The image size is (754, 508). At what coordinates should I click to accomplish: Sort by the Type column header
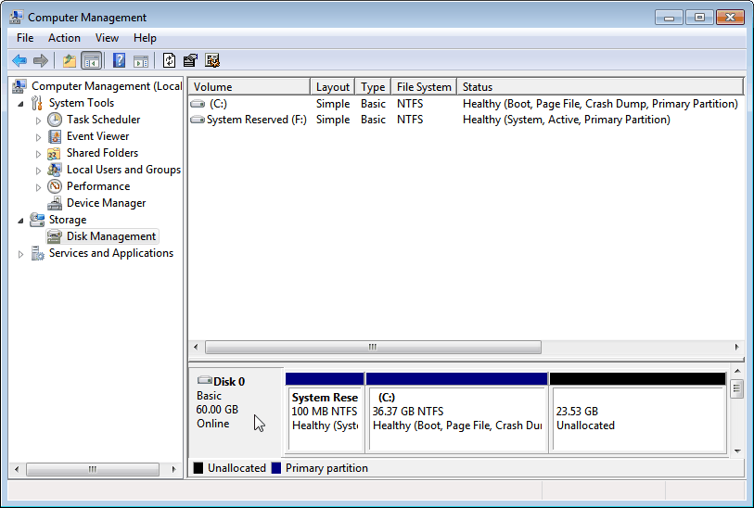tap(373, 87)
